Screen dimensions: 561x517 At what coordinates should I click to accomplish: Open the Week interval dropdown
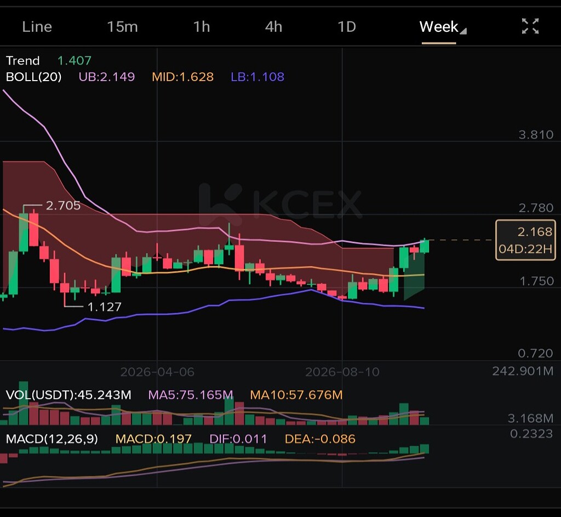click(443, 27)
